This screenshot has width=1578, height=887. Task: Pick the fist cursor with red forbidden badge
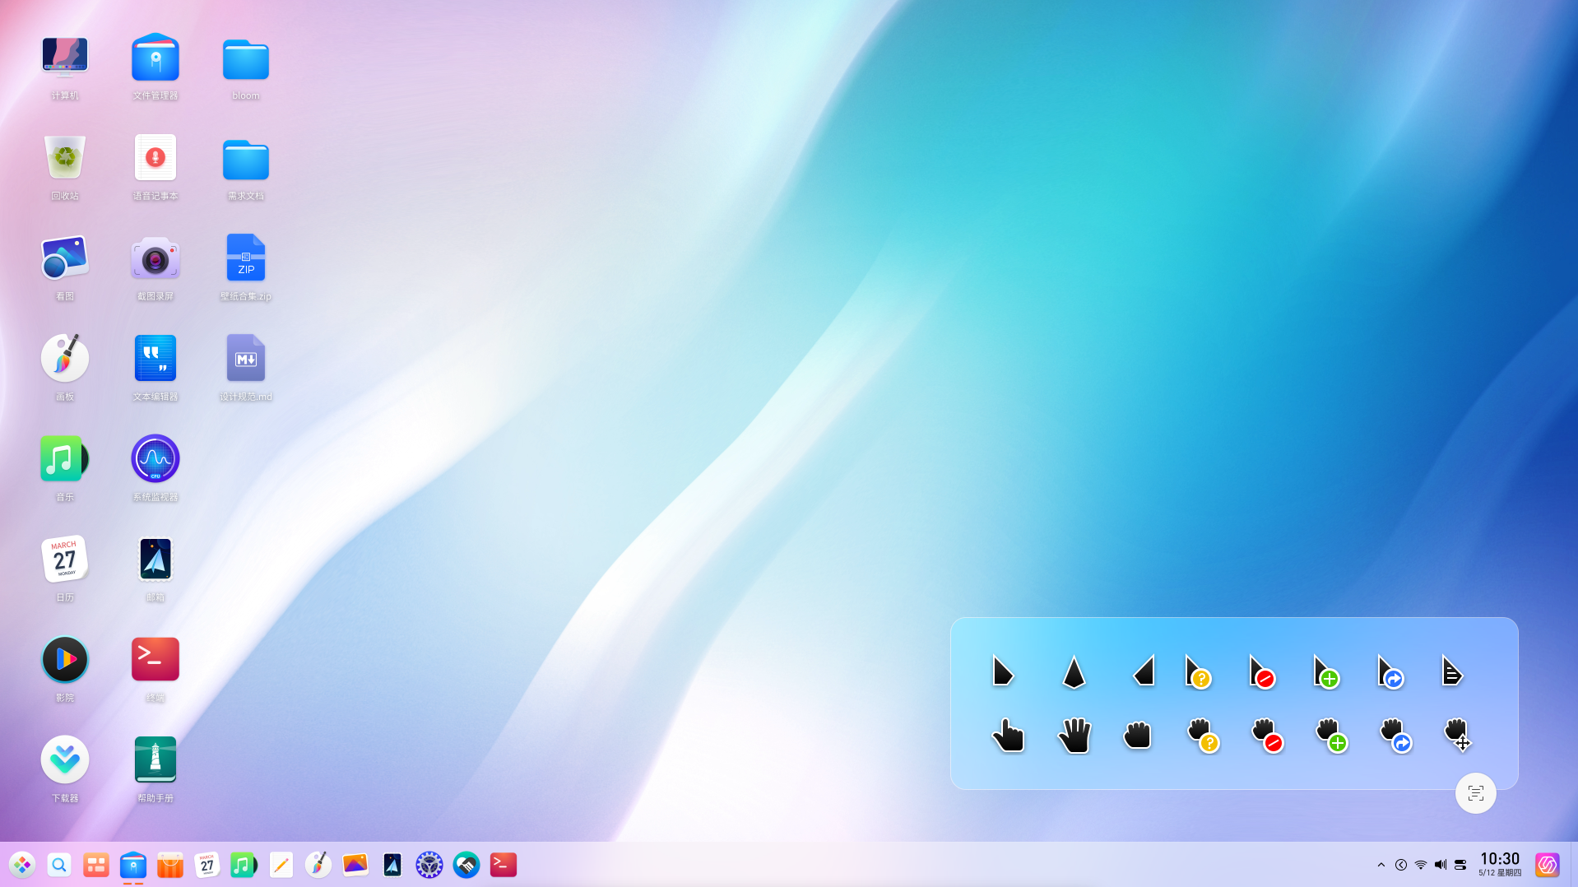point(1267,735)
